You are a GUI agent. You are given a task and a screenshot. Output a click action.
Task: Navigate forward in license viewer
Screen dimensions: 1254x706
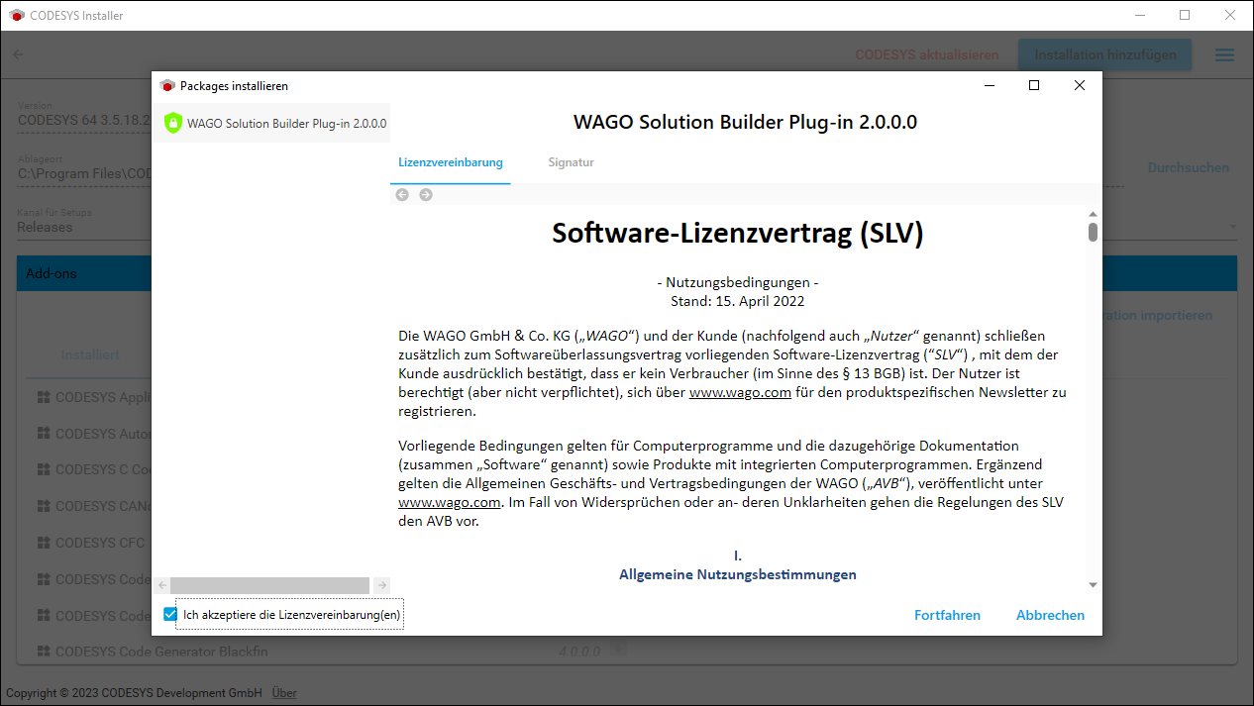426,194
